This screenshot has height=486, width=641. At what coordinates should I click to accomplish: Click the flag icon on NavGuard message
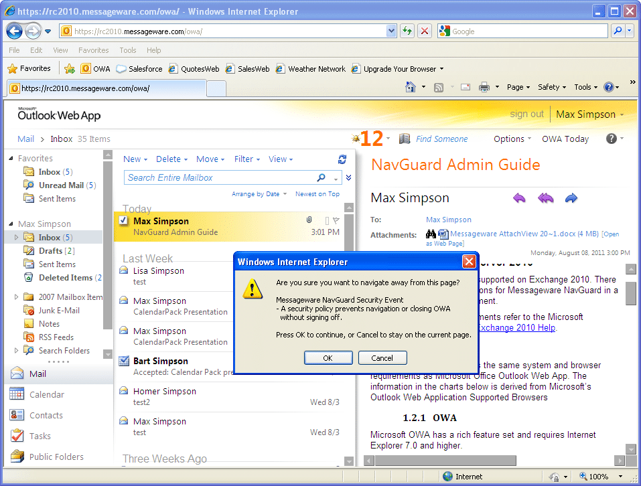[336, 220]
